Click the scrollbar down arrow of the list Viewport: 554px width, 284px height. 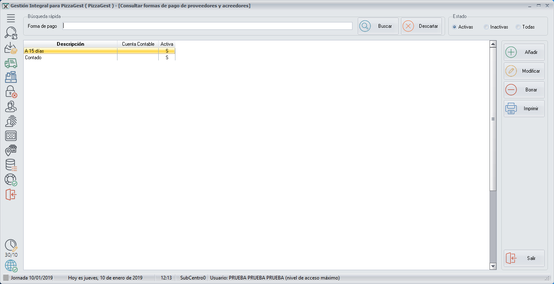[x=493, y=266]
